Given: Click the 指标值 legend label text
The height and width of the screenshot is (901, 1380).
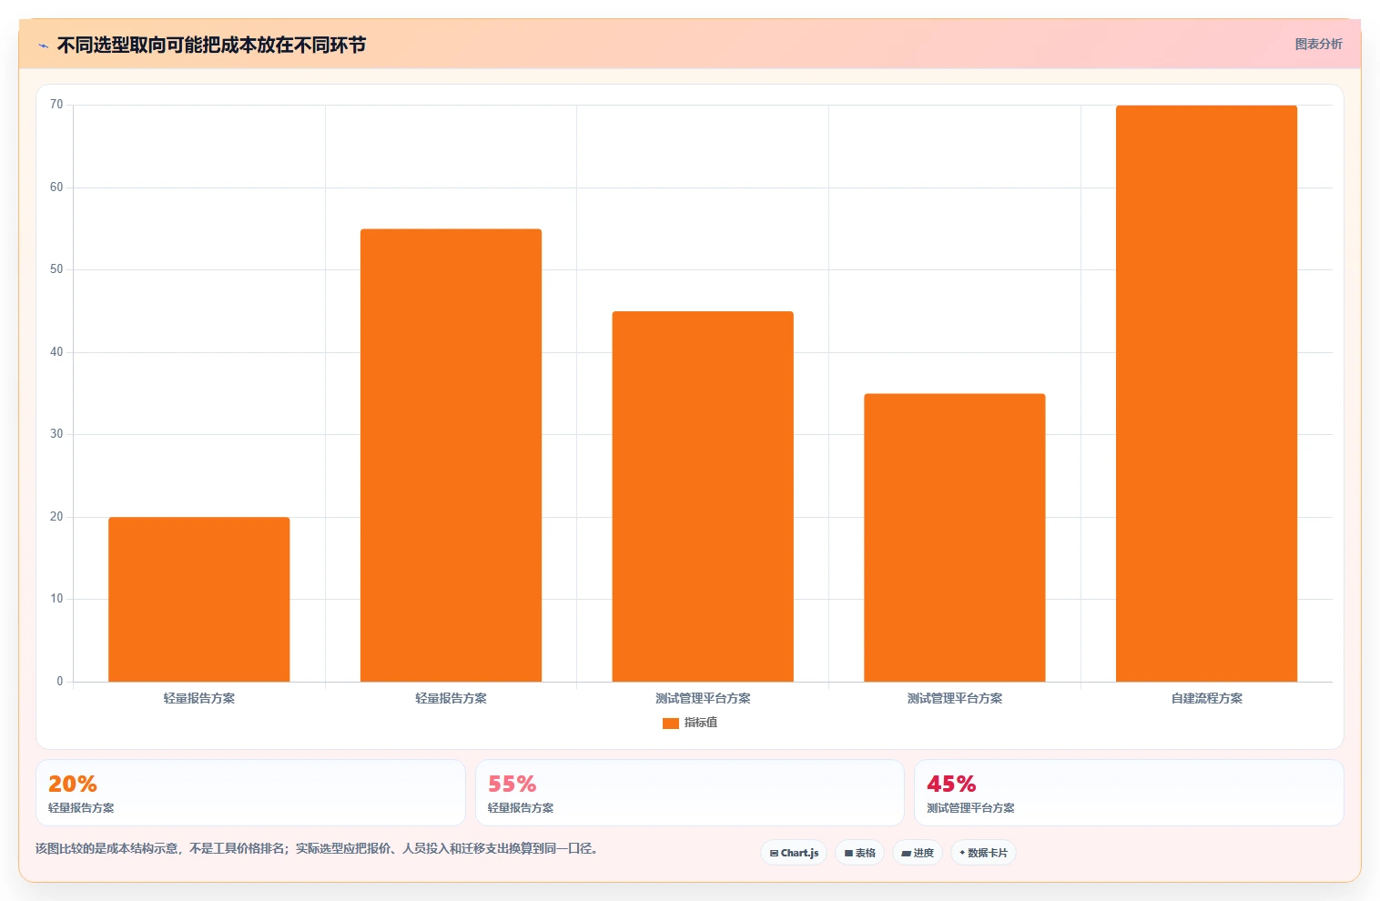Looking at the screenshot, I should pos(701,723).
